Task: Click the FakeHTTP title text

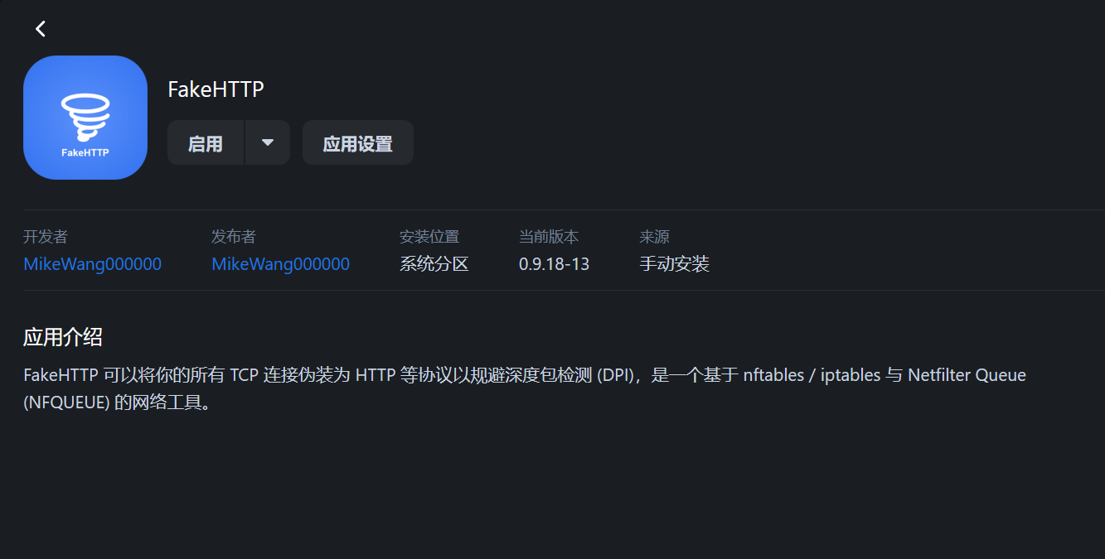Action: [x=216, y=89]
